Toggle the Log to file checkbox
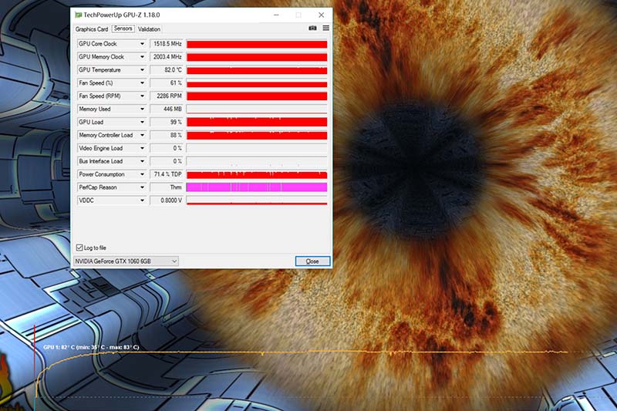Image resolution: width=617 pixels, height=411 pixels. [79, 248]
